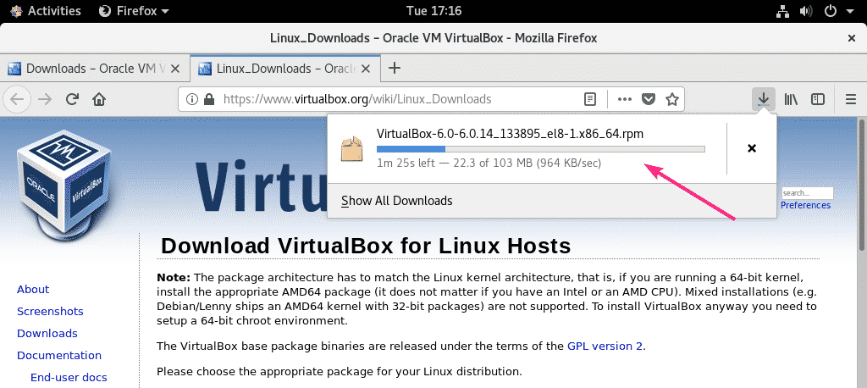
Task: Open the About sidebar link
Action: (x=33, y=290)
